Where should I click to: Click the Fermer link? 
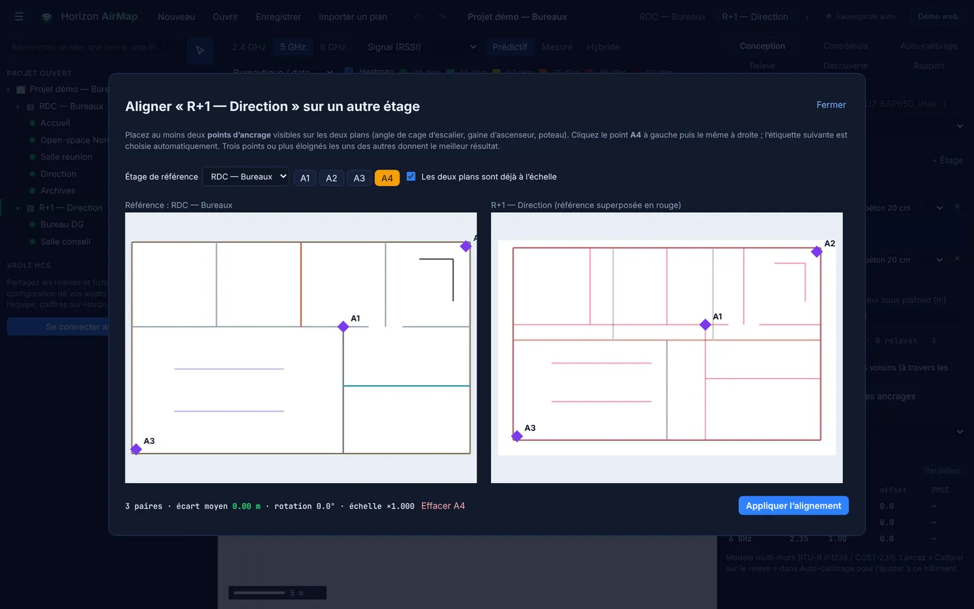click(831, 105)
